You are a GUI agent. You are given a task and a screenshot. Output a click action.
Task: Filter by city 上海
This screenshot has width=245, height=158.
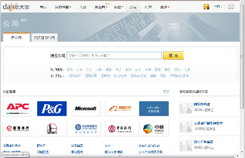coord(80,70)
